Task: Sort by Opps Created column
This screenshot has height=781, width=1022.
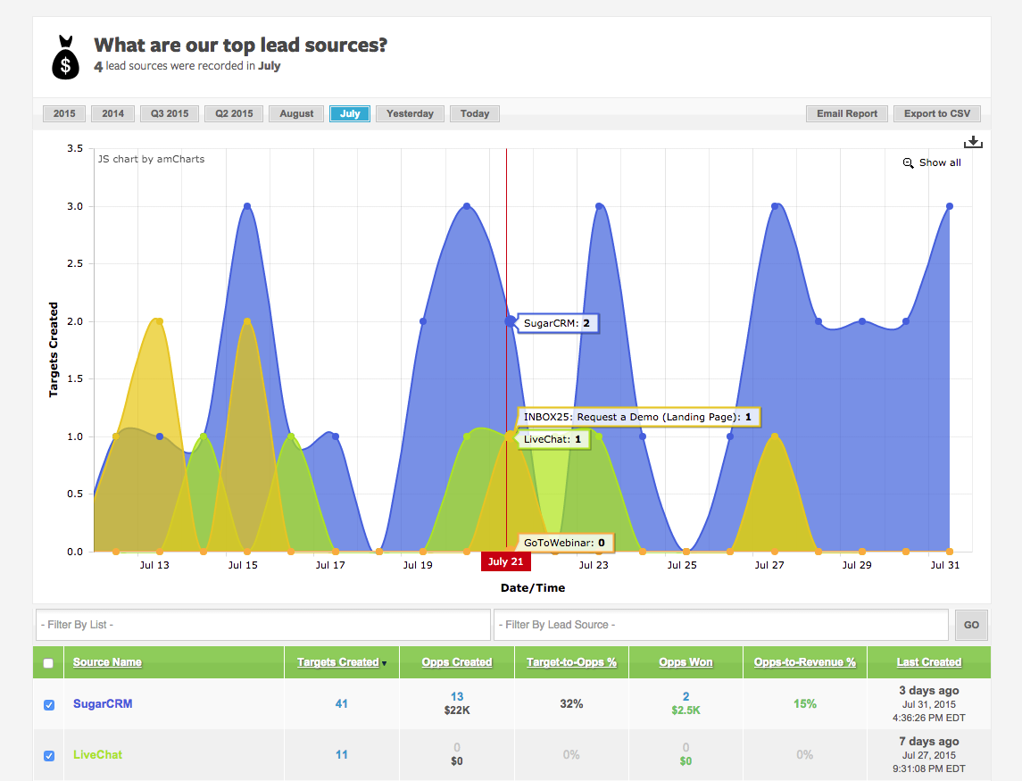Action: point(456,662)
